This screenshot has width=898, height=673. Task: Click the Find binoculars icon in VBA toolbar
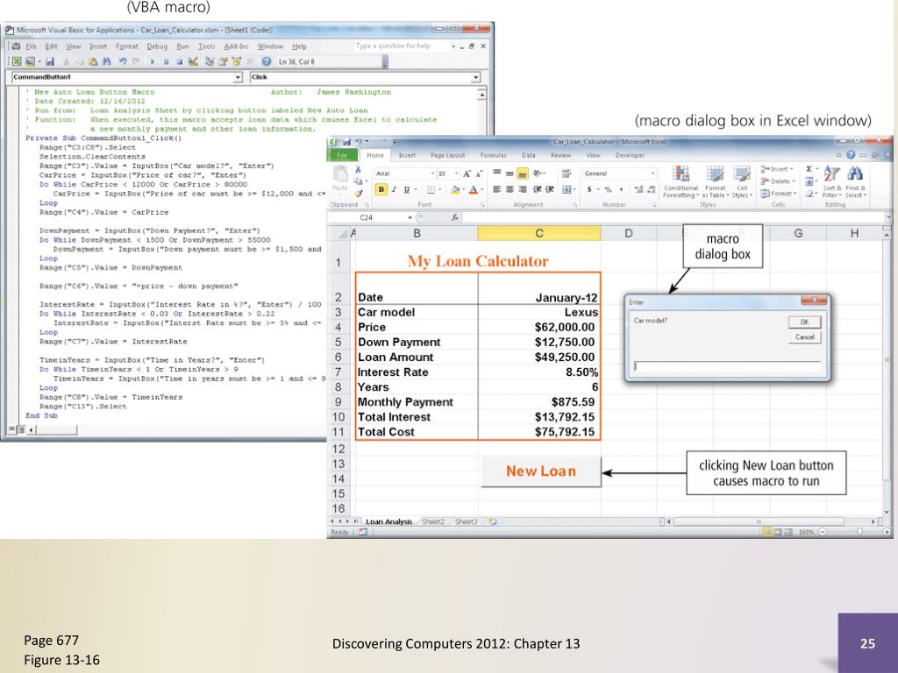(106, 61)
